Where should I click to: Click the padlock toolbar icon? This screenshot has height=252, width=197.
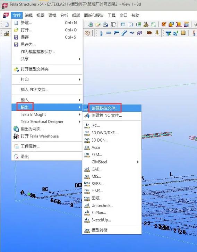(x=7, y=33)
